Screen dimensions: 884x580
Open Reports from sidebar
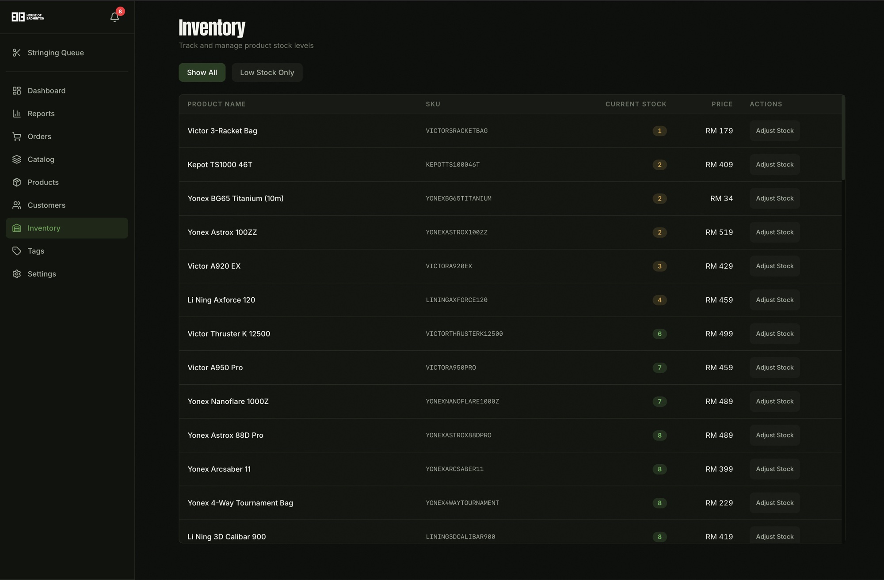[x=67, y=114]
